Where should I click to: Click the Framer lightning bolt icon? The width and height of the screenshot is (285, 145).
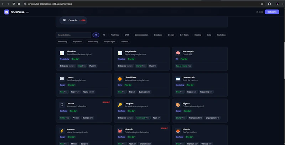(x=62, y=131)
